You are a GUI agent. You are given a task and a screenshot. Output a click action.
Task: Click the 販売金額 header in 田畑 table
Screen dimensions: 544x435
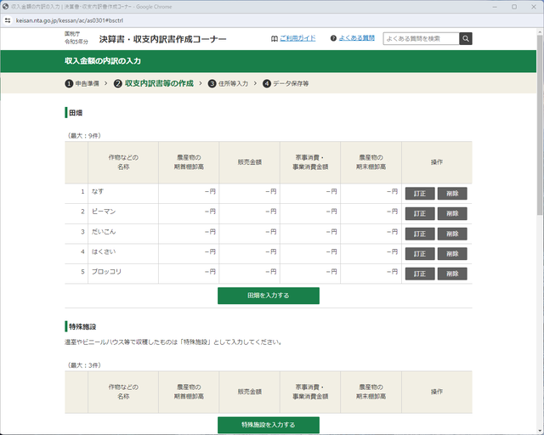pyautogui.click(x=249, y=162)
